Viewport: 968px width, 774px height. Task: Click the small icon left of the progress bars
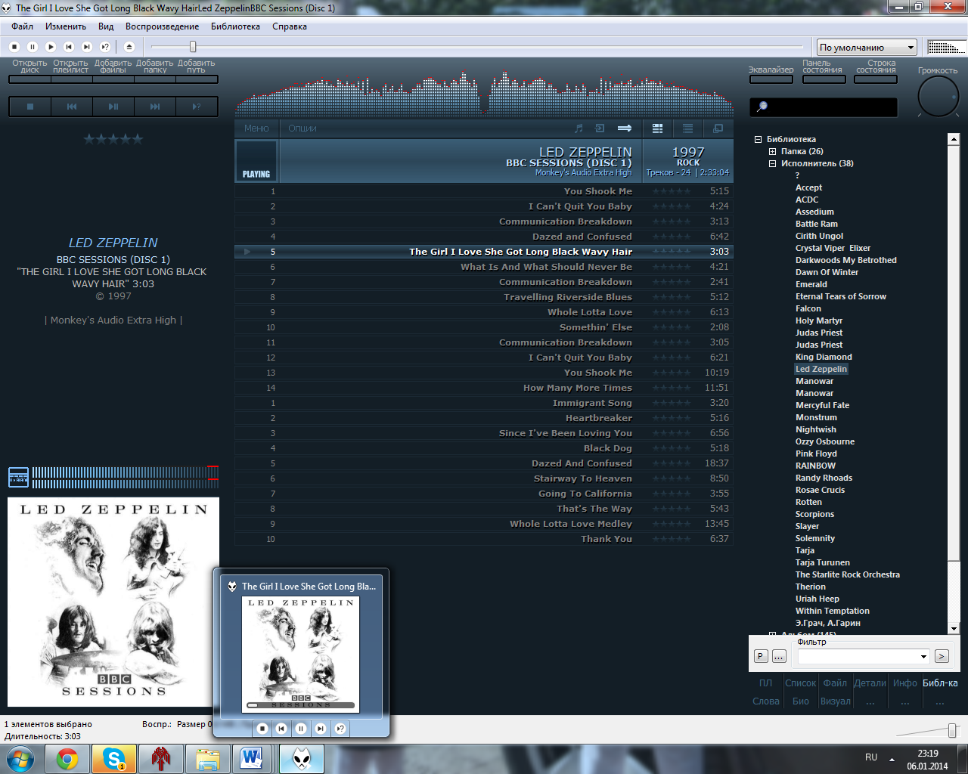pyautogui.click(x=18, y=478)
